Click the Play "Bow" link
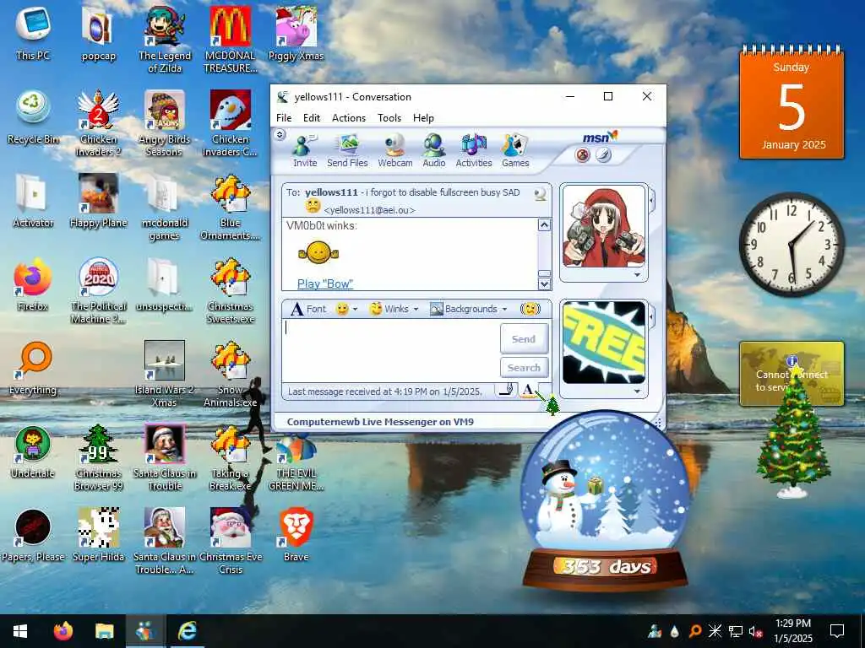The height and width of the screenshot is (648, 865). point(325,283)
